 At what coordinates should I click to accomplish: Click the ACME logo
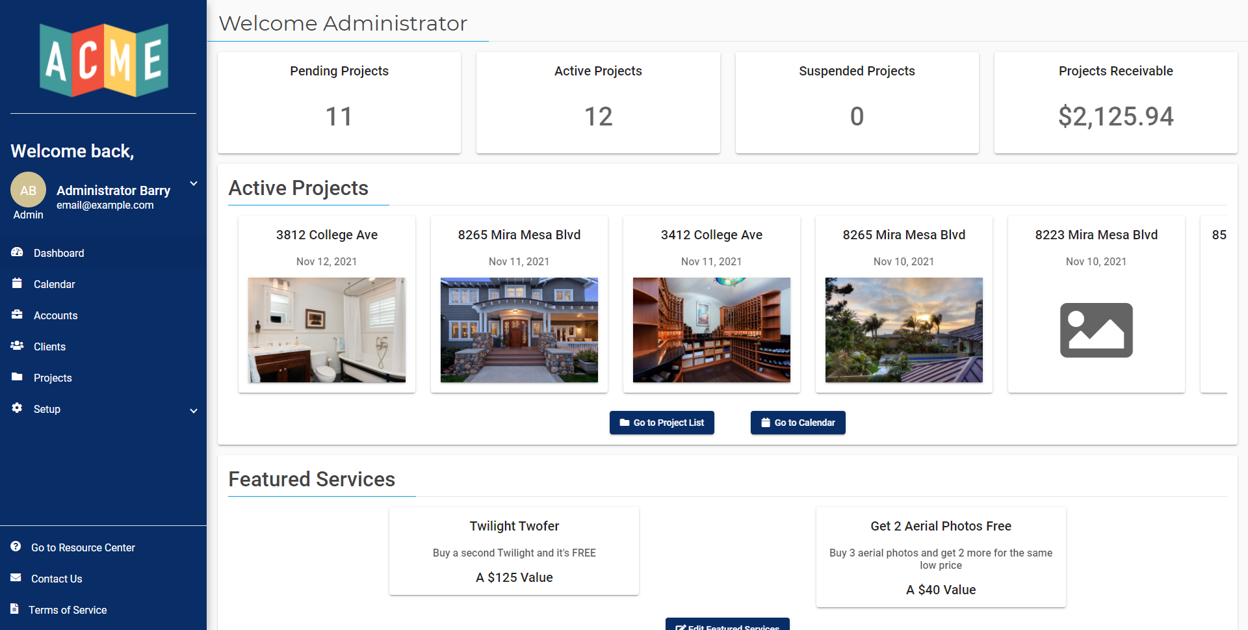click(x=104, y=60)
